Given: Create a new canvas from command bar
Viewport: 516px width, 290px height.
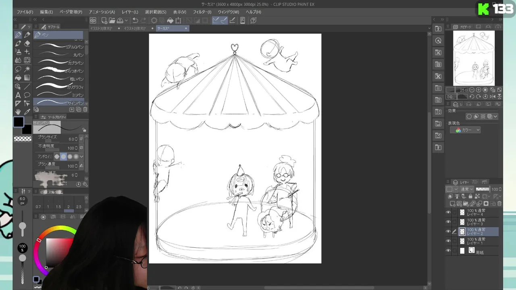Looking at the screenshot, I should 104,20.
